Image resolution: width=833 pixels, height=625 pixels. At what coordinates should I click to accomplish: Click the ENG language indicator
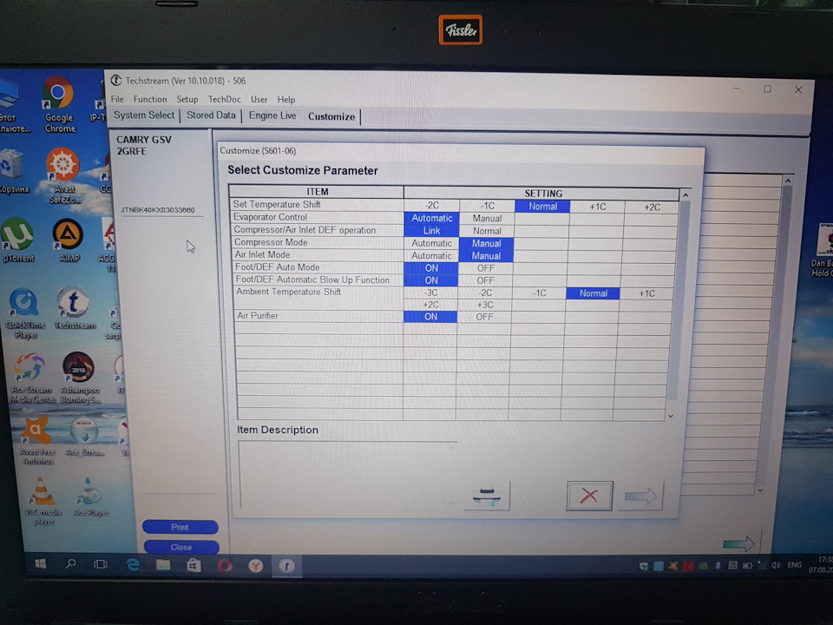click(x=794, y=565)
